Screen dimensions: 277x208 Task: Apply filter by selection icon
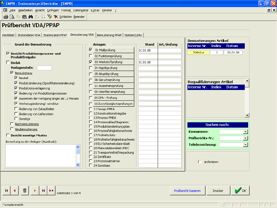49,17
